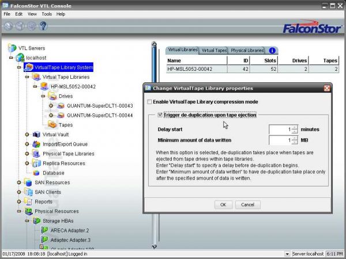
Task: Increase Minimum data MB spinner
Action: click(295, 138)
